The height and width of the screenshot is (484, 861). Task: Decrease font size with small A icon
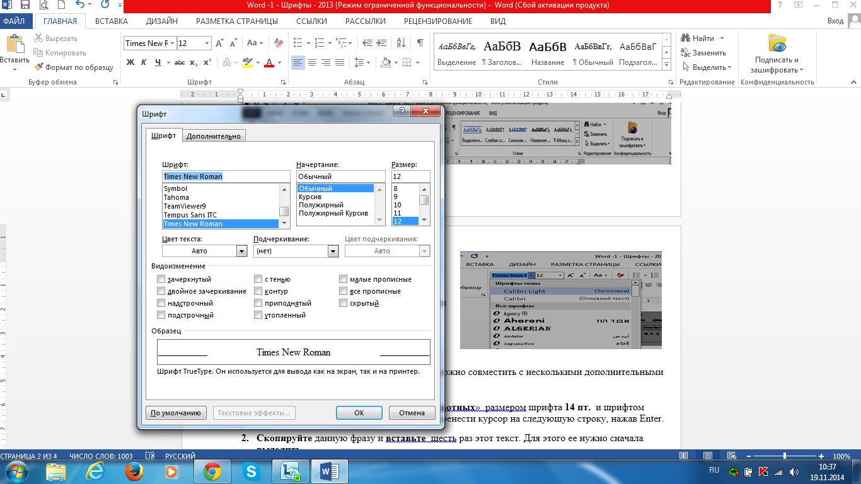[x=233, y=43]
